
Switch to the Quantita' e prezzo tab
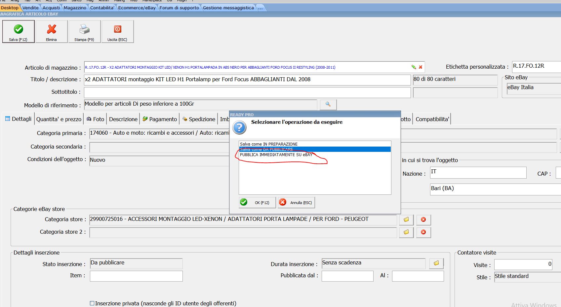[59, 119]
